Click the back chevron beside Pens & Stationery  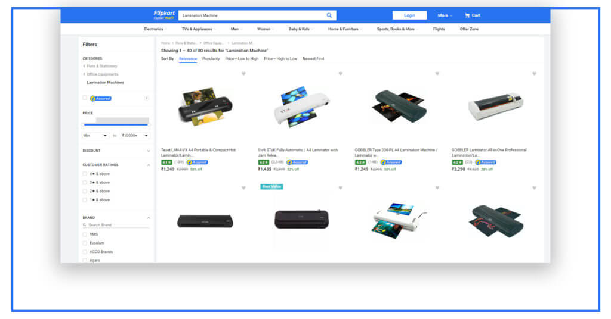[x=84, y=67]
